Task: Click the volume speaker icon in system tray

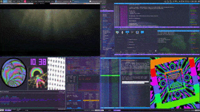Action: pos(184,1)
